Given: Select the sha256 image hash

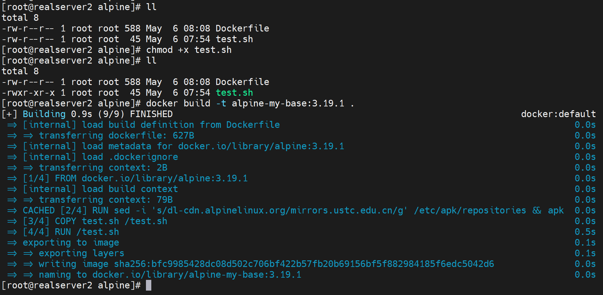Looking at the screenshot, I should tap(304, 264).
